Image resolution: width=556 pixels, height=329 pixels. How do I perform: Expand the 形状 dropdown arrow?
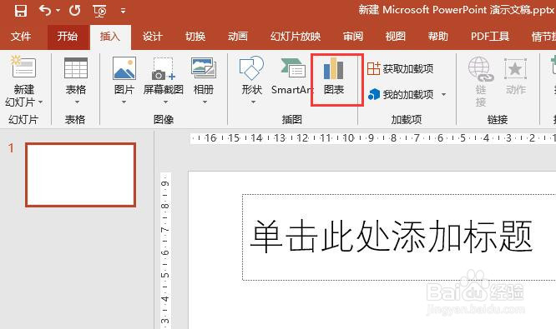click(x=253, y=102)
